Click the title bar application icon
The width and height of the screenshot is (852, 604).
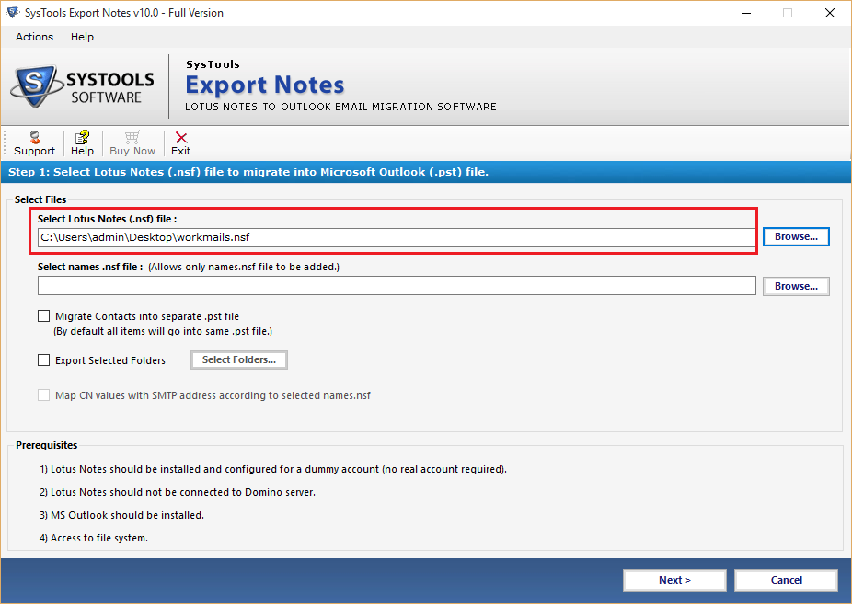(x=13, y=13)
